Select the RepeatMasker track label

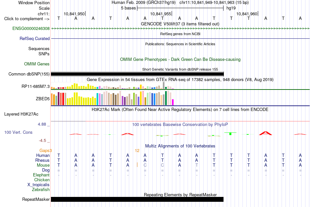[x=36, y=199]
